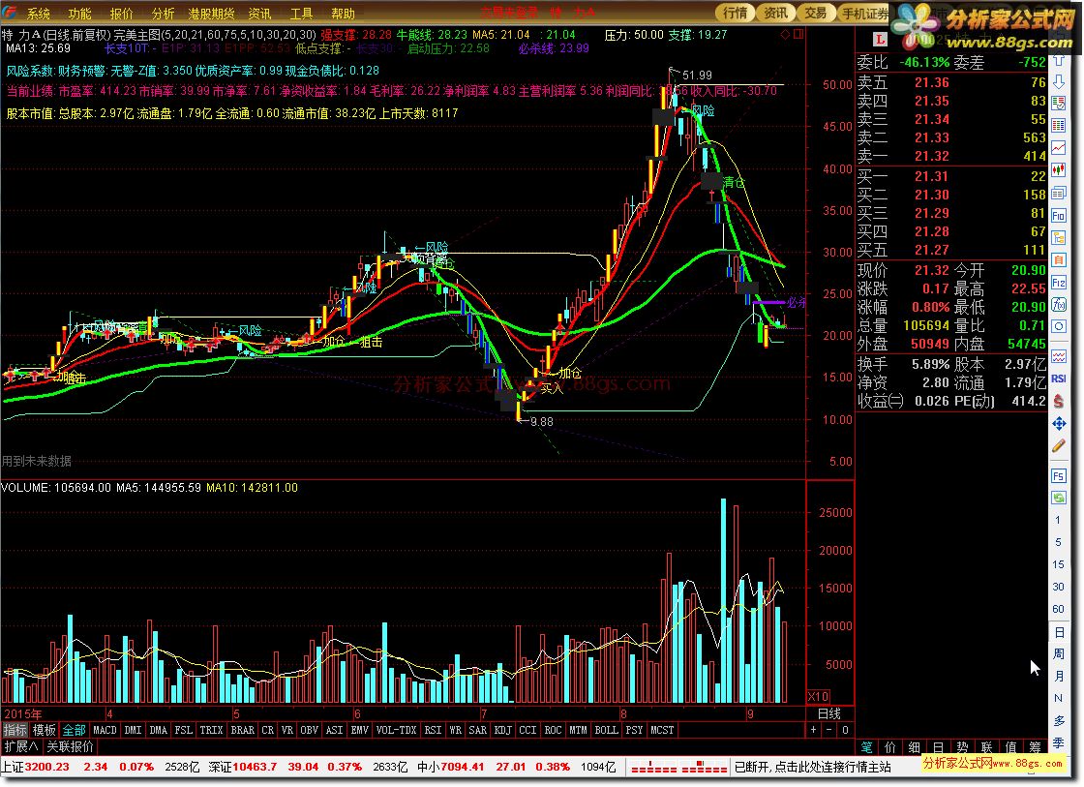Screen dimensions: 1084x787
Task: Select the blue four-arrow move tool
Action: (x=1059, y=423)
